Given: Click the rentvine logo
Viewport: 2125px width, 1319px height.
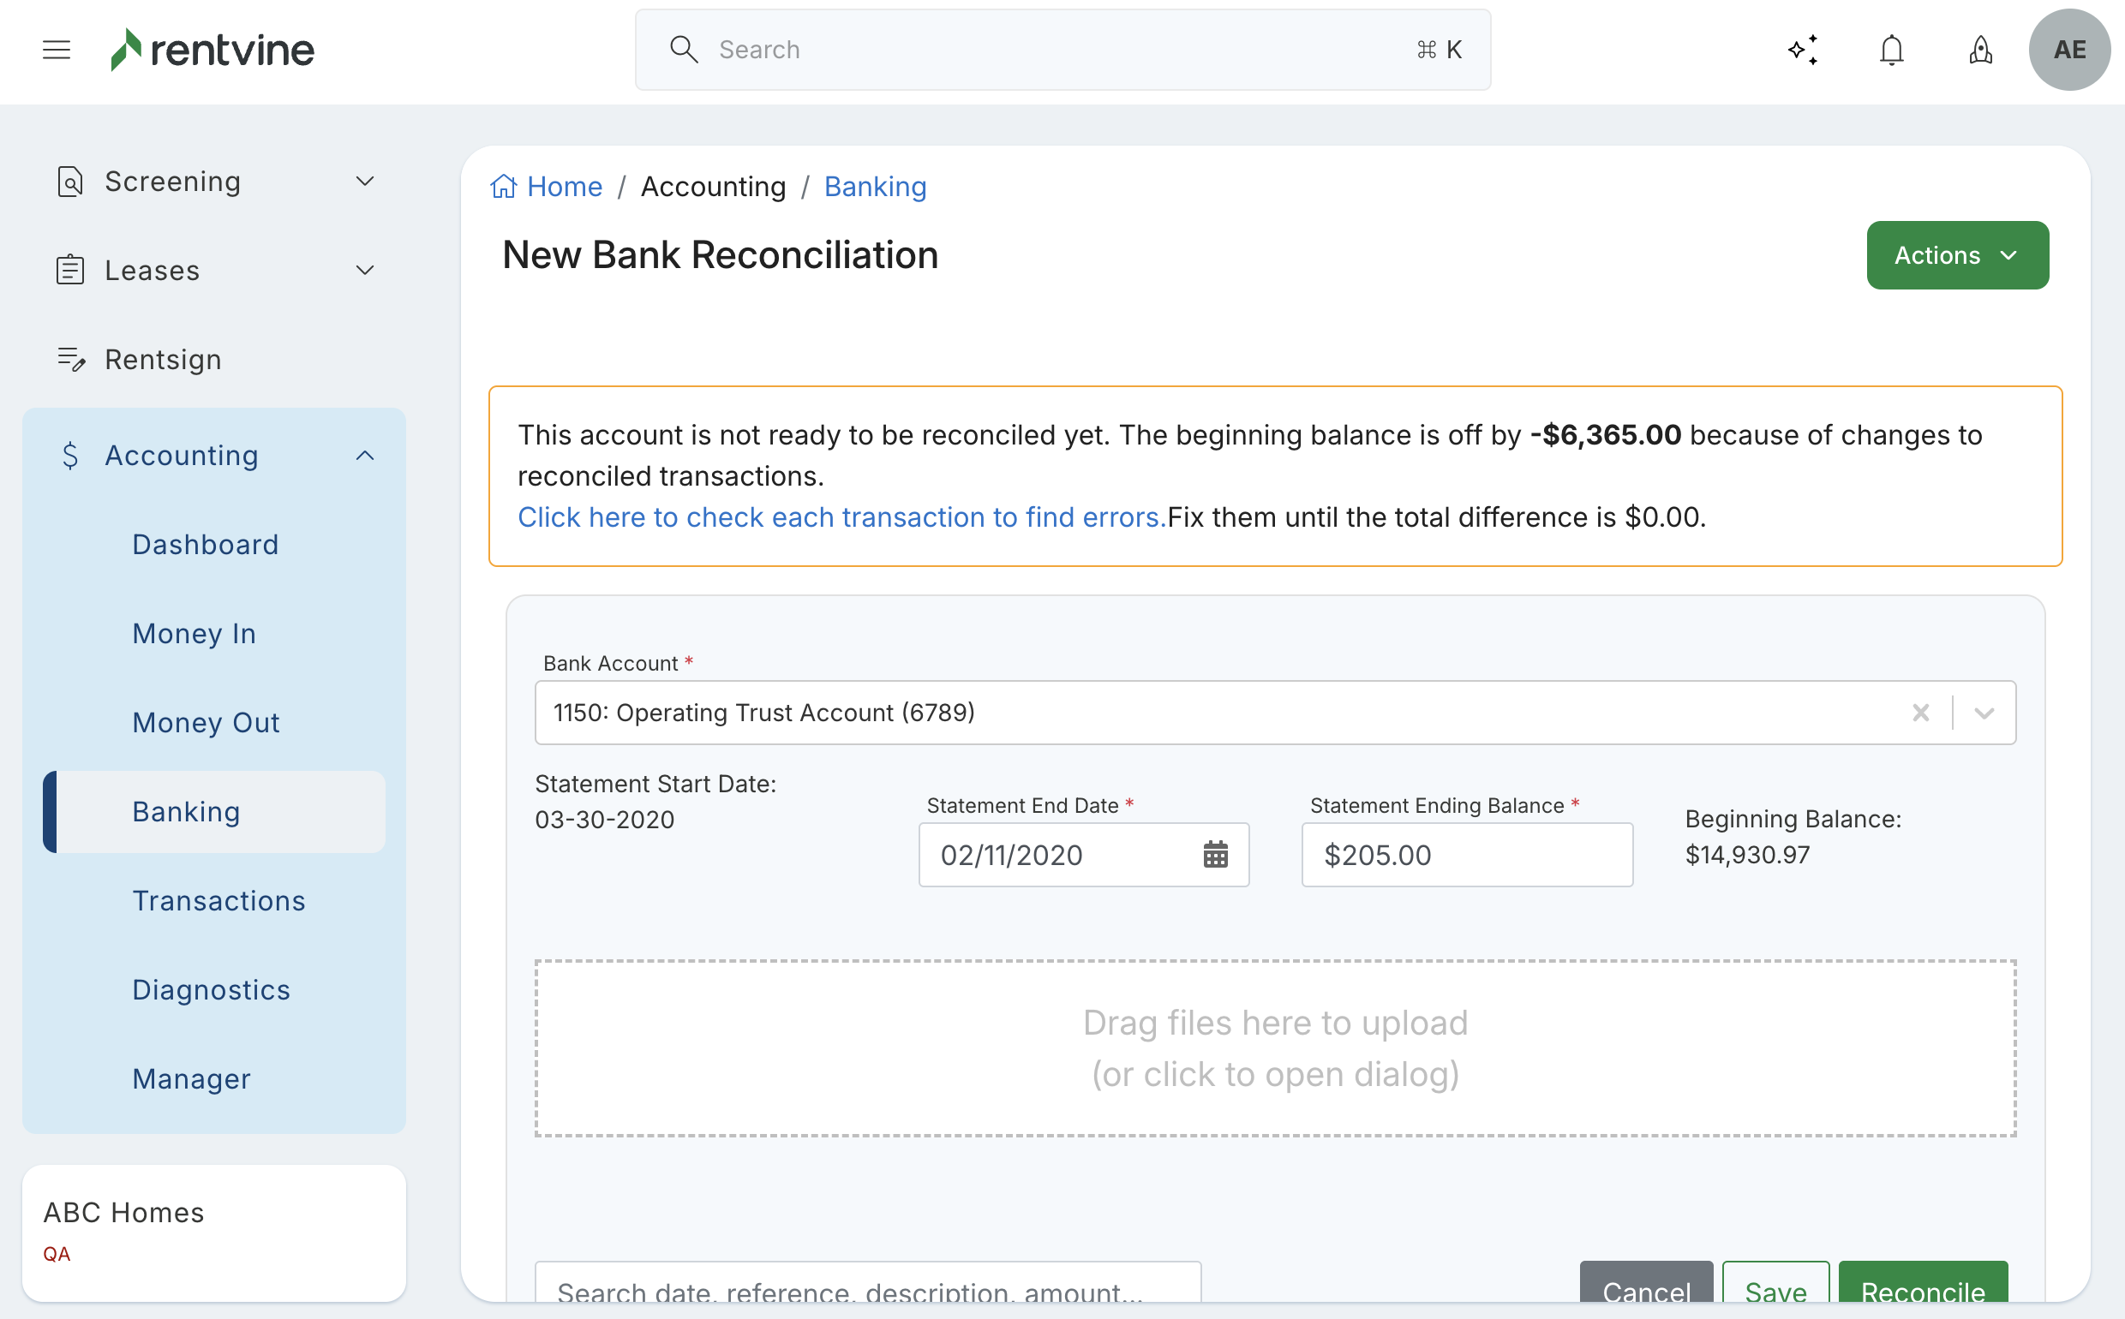Looking at the screenshot, I should click(x=212, y=50).
